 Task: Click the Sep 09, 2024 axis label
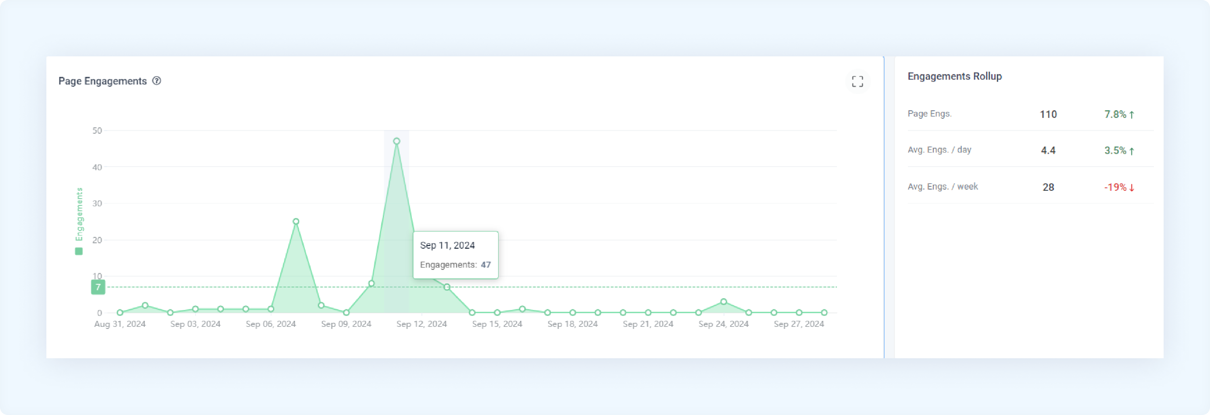click(346, 324)
